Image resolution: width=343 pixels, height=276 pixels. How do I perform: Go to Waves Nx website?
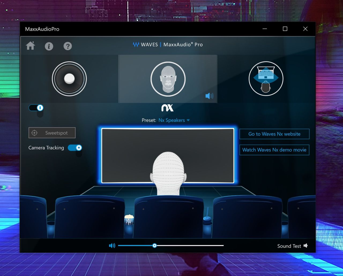pyautogui.click(x=274, y=134)
